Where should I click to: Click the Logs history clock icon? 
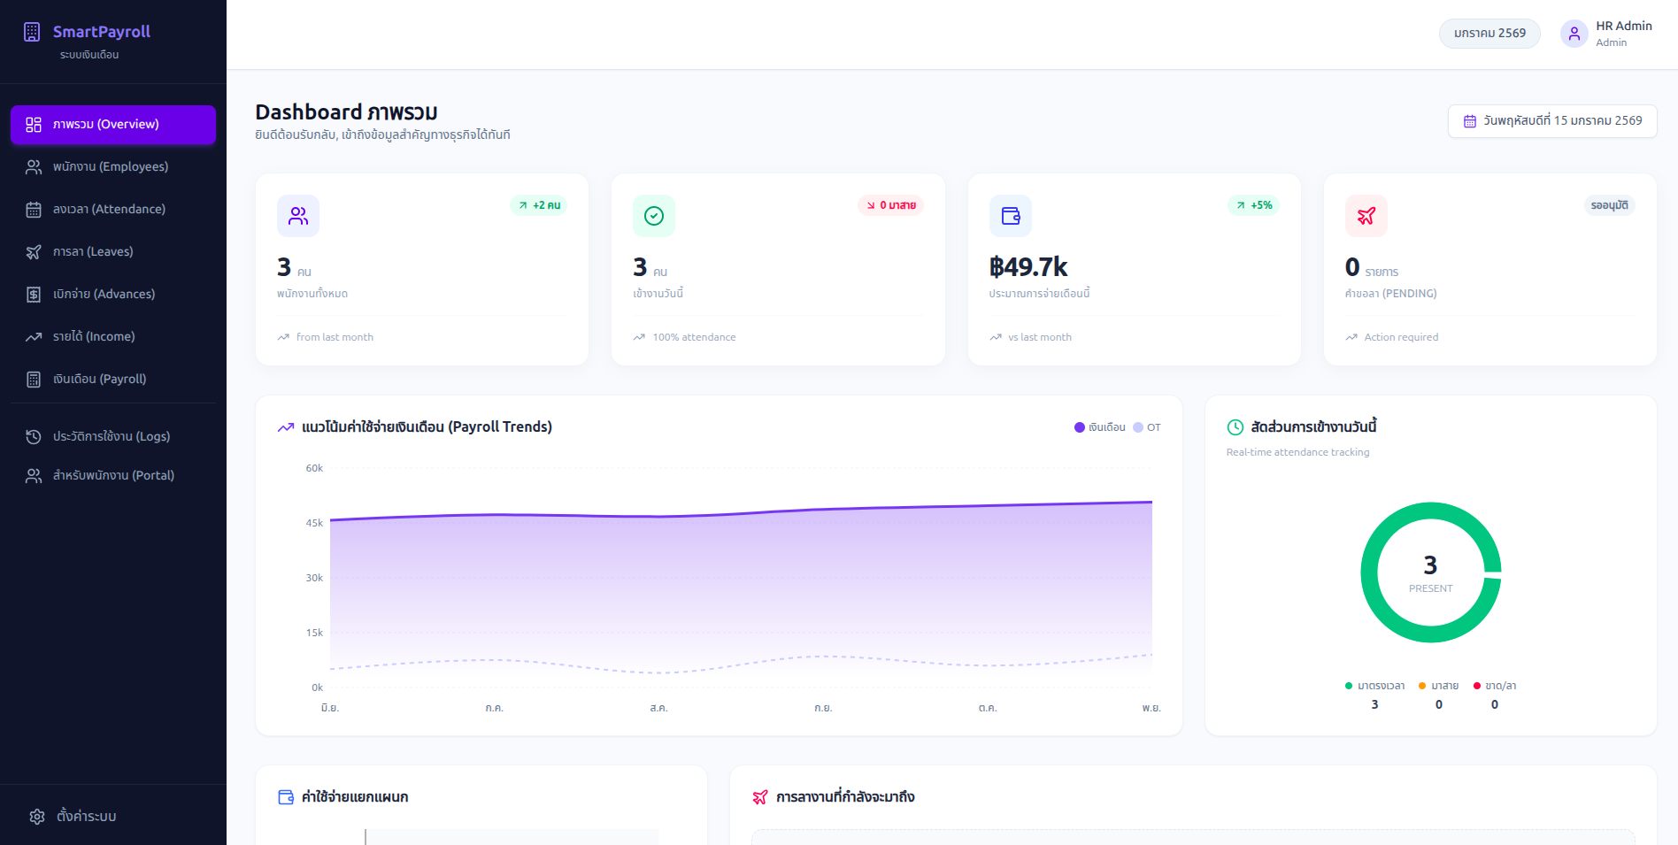pos(34,436)
